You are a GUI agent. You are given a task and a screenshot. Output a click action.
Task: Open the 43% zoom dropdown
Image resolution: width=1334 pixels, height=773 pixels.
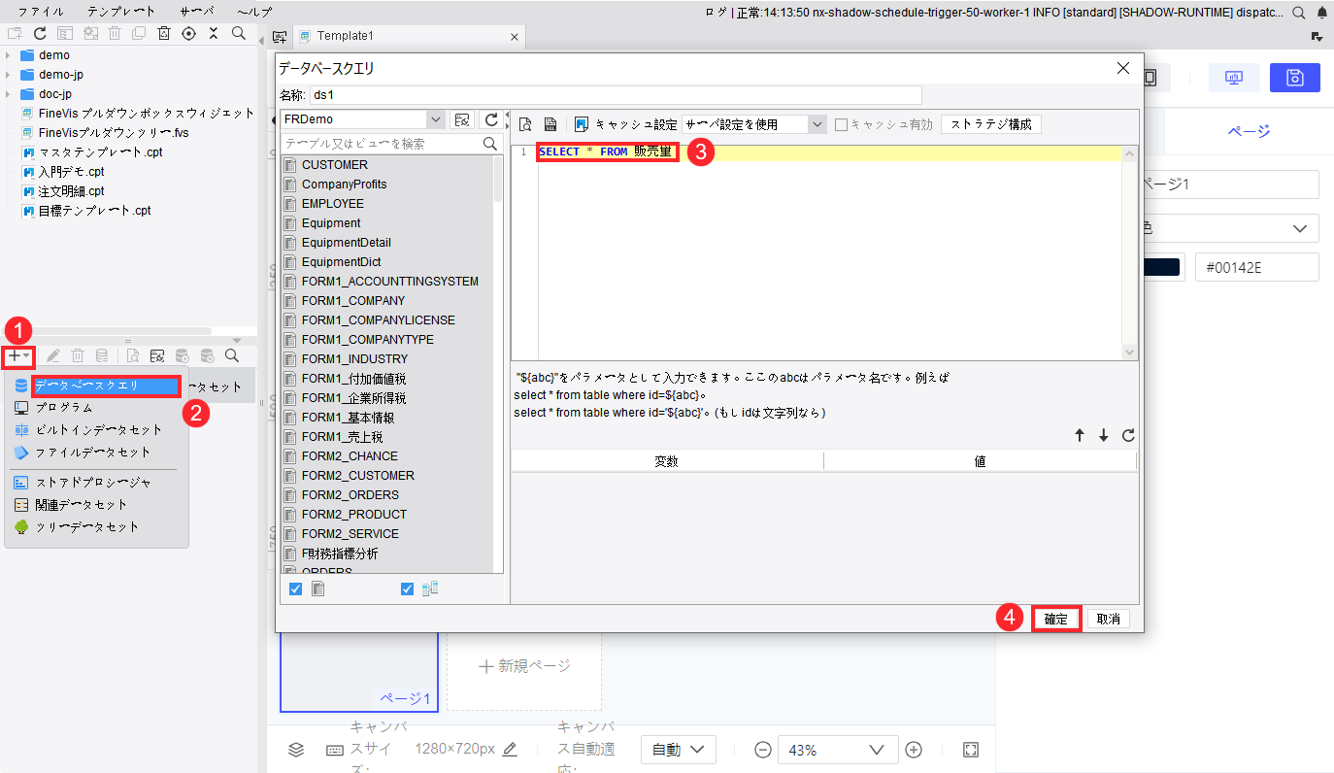point(836,750)
